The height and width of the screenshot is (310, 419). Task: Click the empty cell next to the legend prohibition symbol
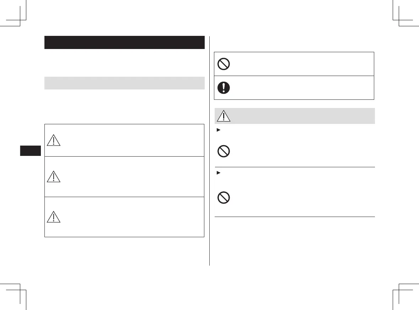(302, 64)
